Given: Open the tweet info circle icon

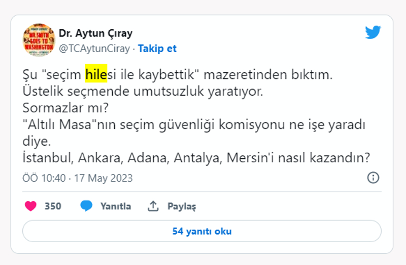Looking at the screenshot, I should pyautogui.click(x=373, y=178).
